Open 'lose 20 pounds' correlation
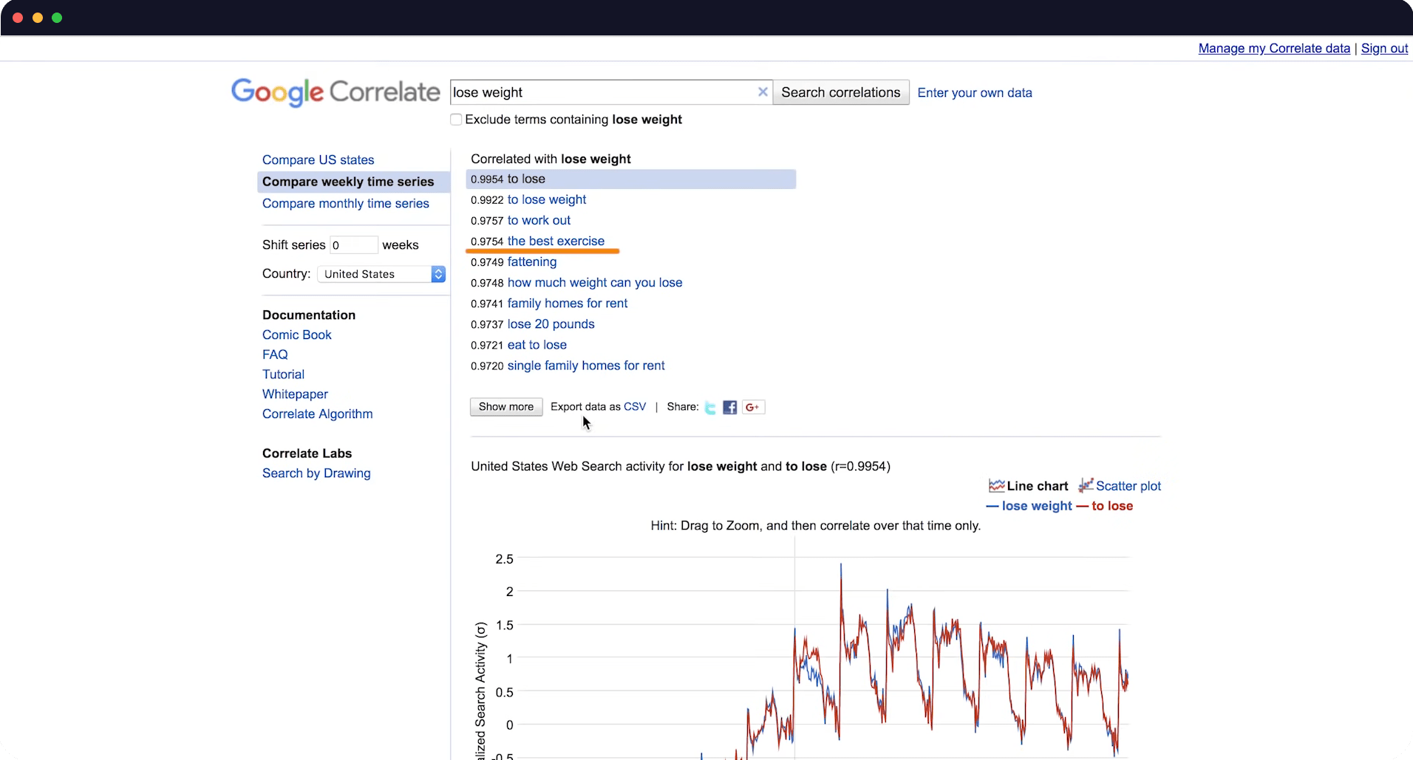 pyautogui.click(x=551, y=323)
